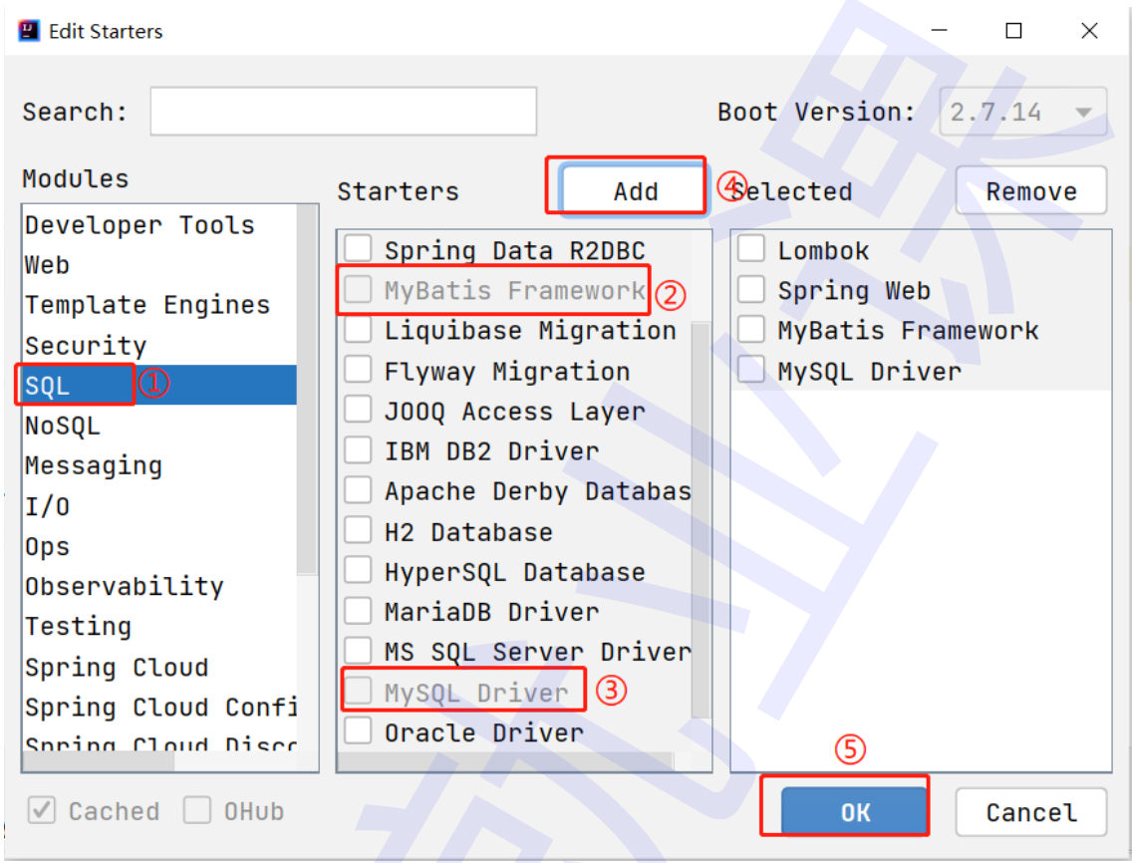Click Starters list vertical scrollbar
The image size is (1132, 863).
701,520
